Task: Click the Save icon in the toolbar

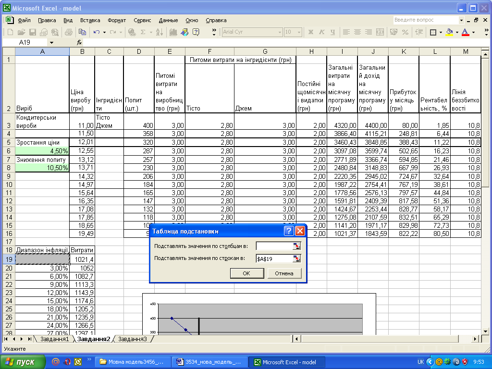Action: click(x=33, y=32)
